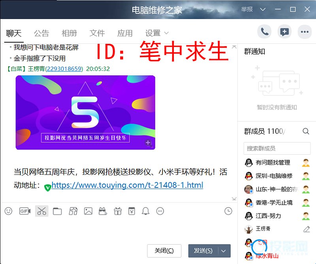Open the red packet yuan icon
Screen dimensions: 316x264
pyautogui.click(x=132, y=211)
